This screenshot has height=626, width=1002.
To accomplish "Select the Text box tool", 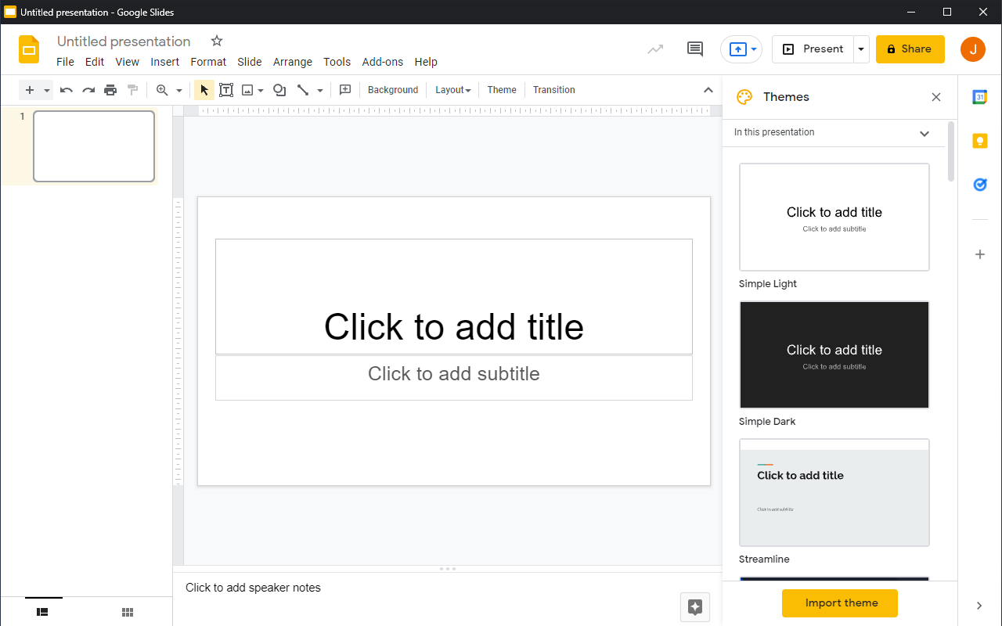I will 226,89.
